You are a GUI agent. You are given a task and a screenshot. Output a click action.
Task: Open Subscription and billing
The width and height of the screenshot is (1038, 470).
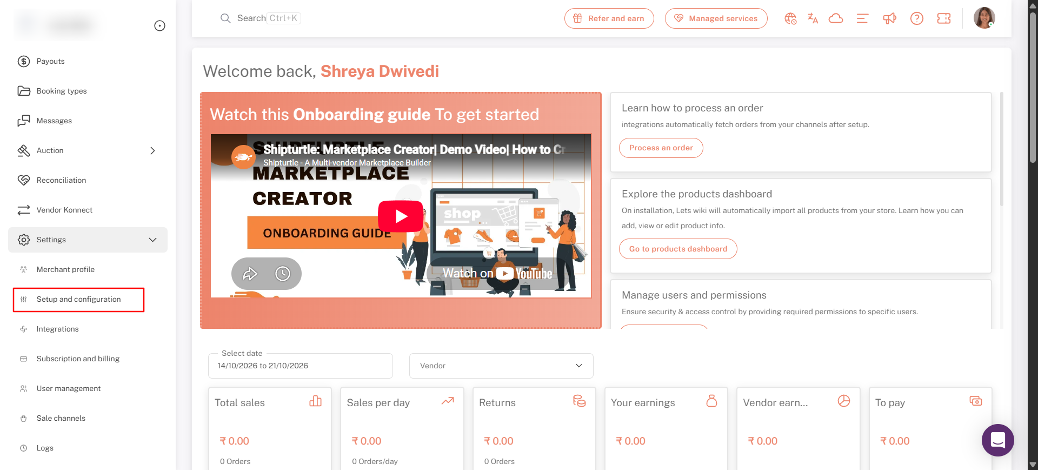(88, 359)
